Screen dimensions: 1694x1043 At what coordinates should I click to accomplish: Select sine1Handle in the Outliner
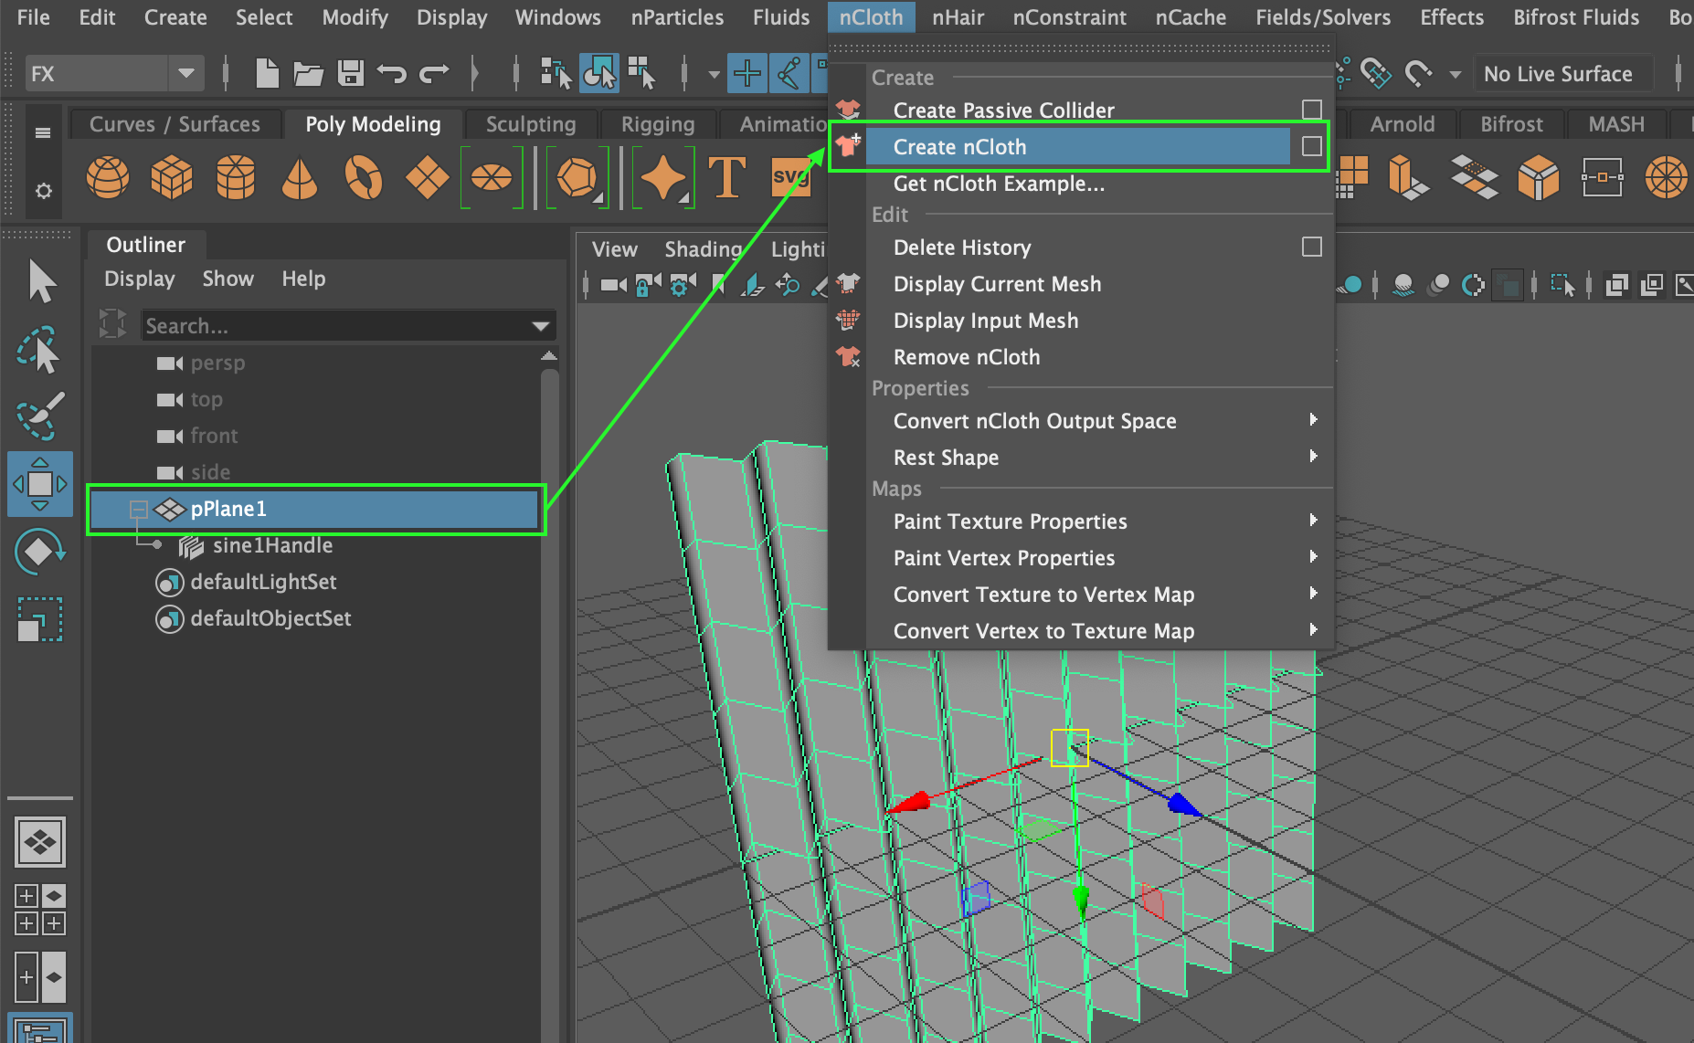(x=272, y=546)
